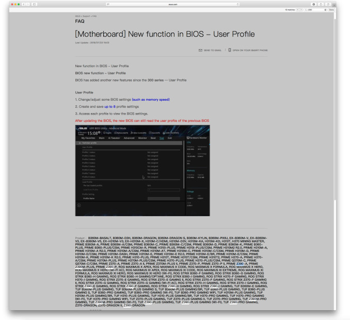
Task: Select Advanced tab in BIOS image
Action: [x=129, y=138]
